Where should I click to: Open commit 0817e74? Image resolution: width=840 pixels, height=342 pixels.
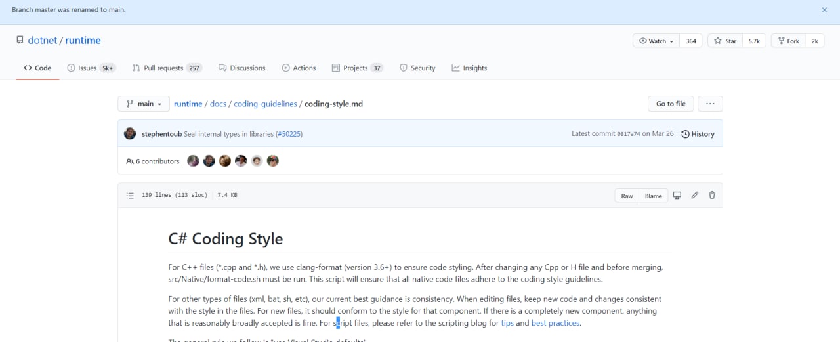pyautogui.click(x=628, y=134)
